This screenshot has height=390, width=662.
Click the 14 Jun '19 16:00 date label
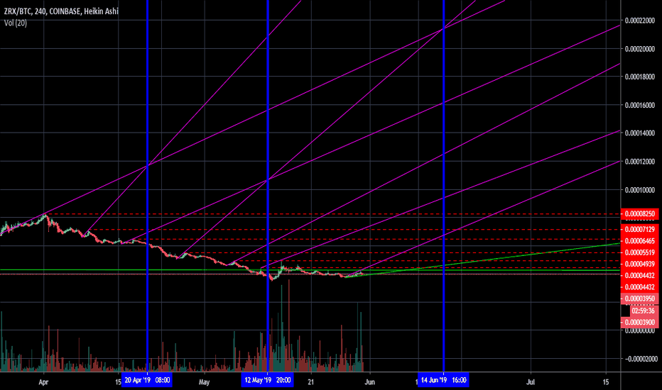pyautogui.click(x=443, y=380)
